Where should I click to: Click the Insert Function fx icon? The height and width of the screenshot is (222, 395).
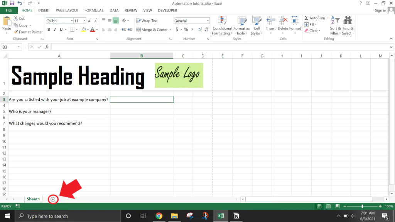point(47,47)
